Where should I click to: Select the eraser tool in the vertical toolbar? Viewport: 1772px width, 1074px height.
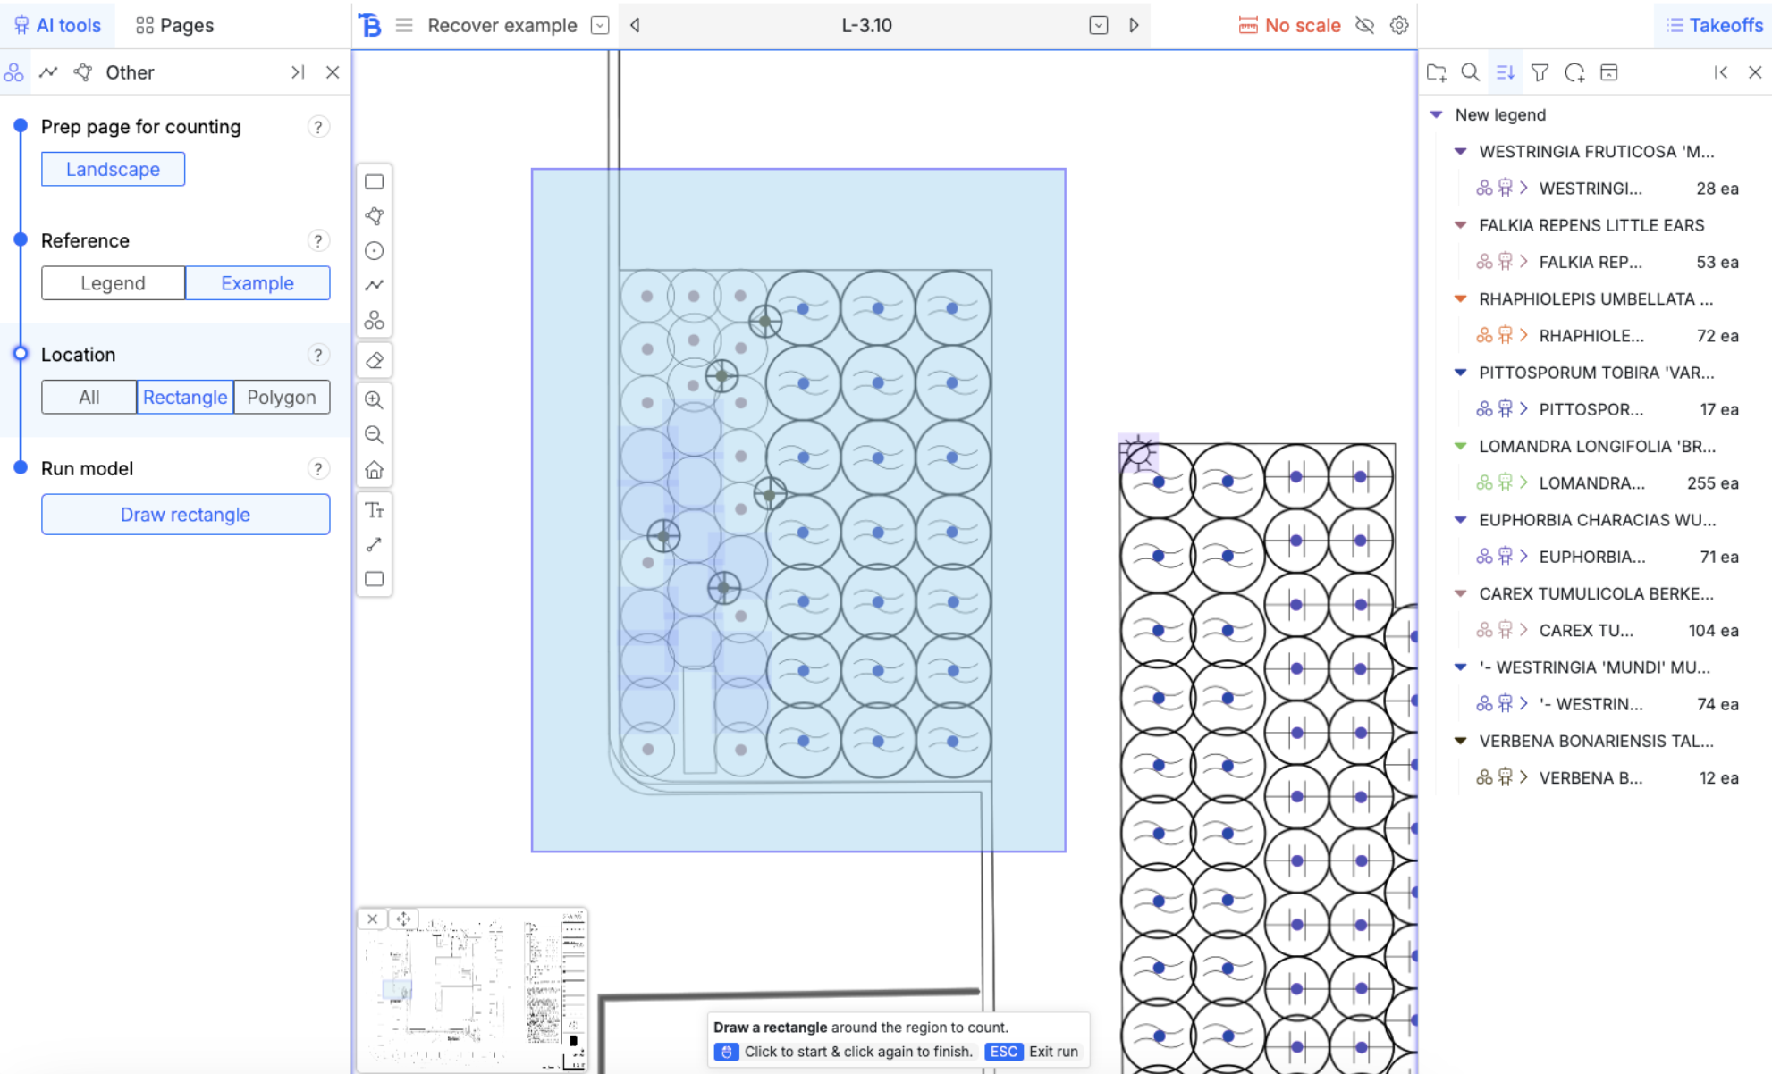tap(375, 361)
